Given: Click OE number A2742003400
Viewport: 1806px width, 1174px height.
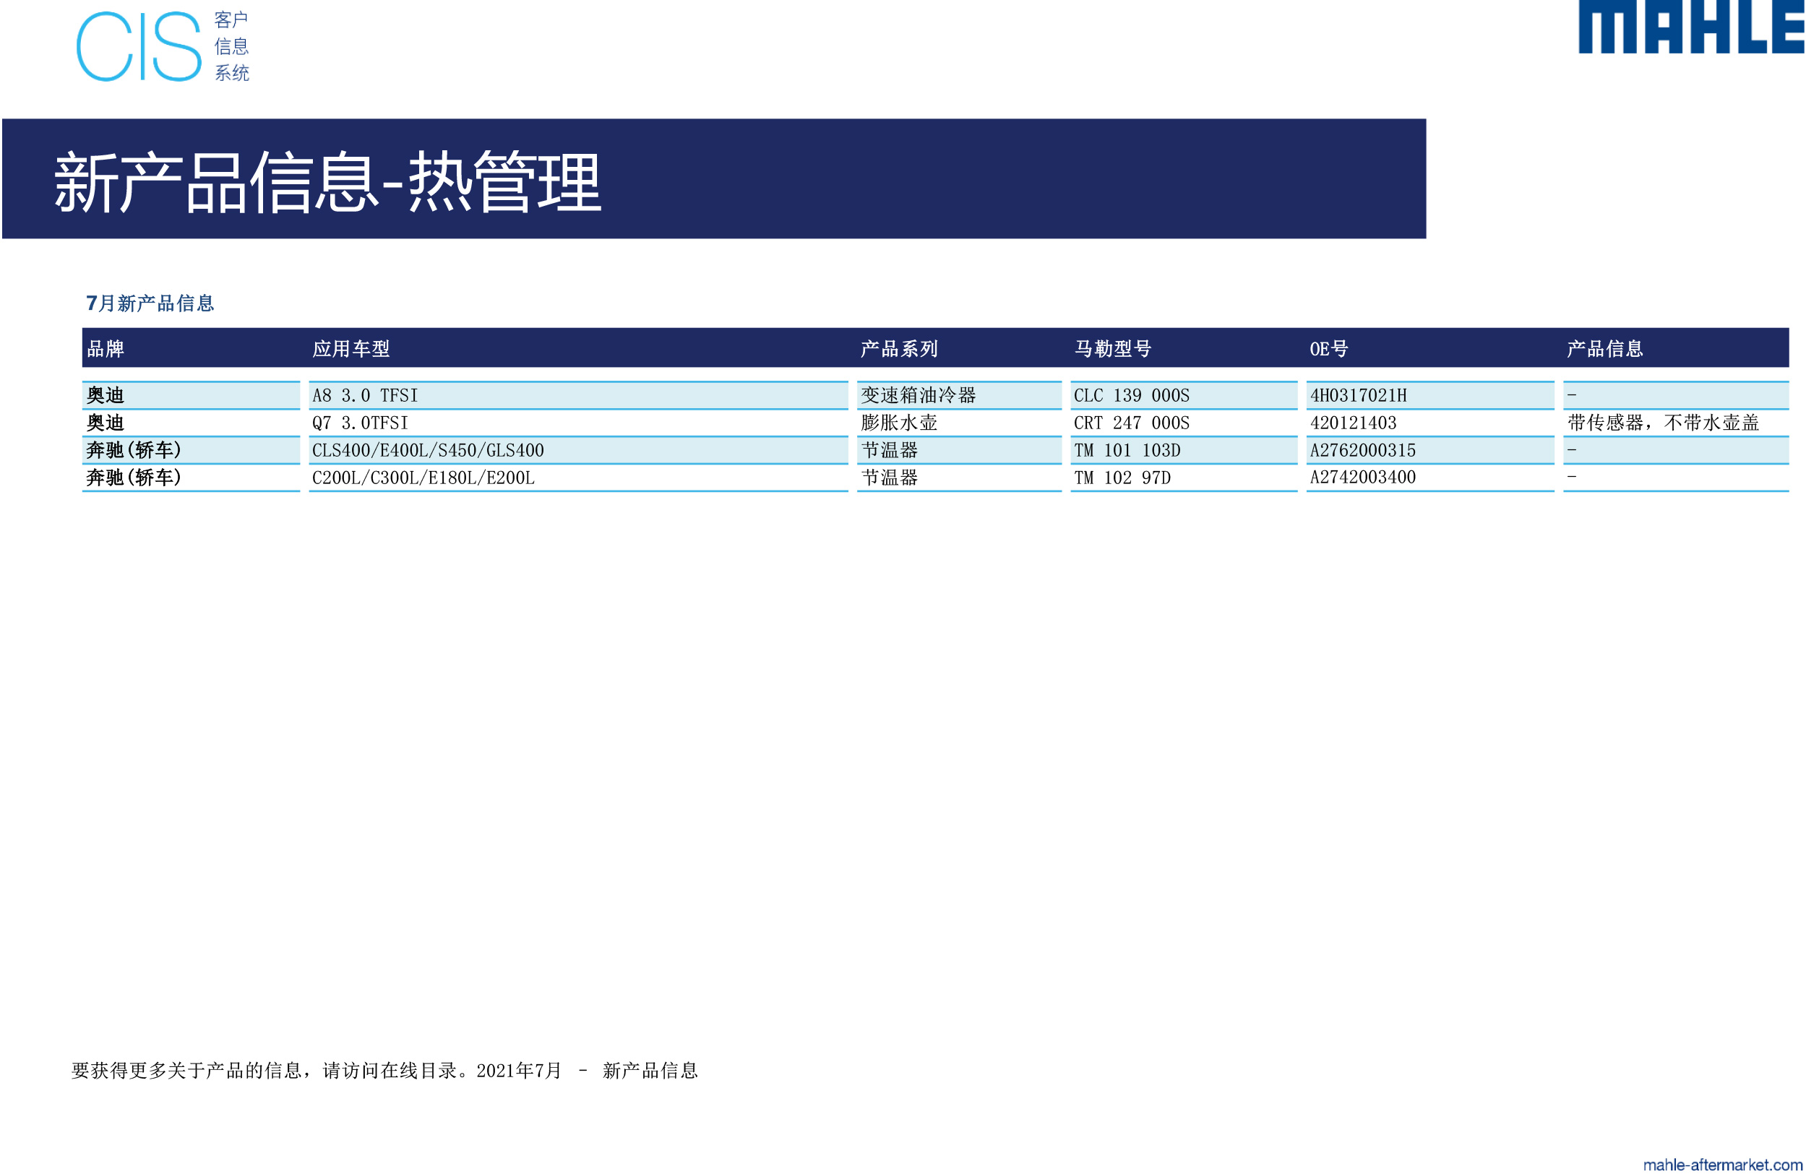Looking at the screenshot, I should coord(1430,477).
